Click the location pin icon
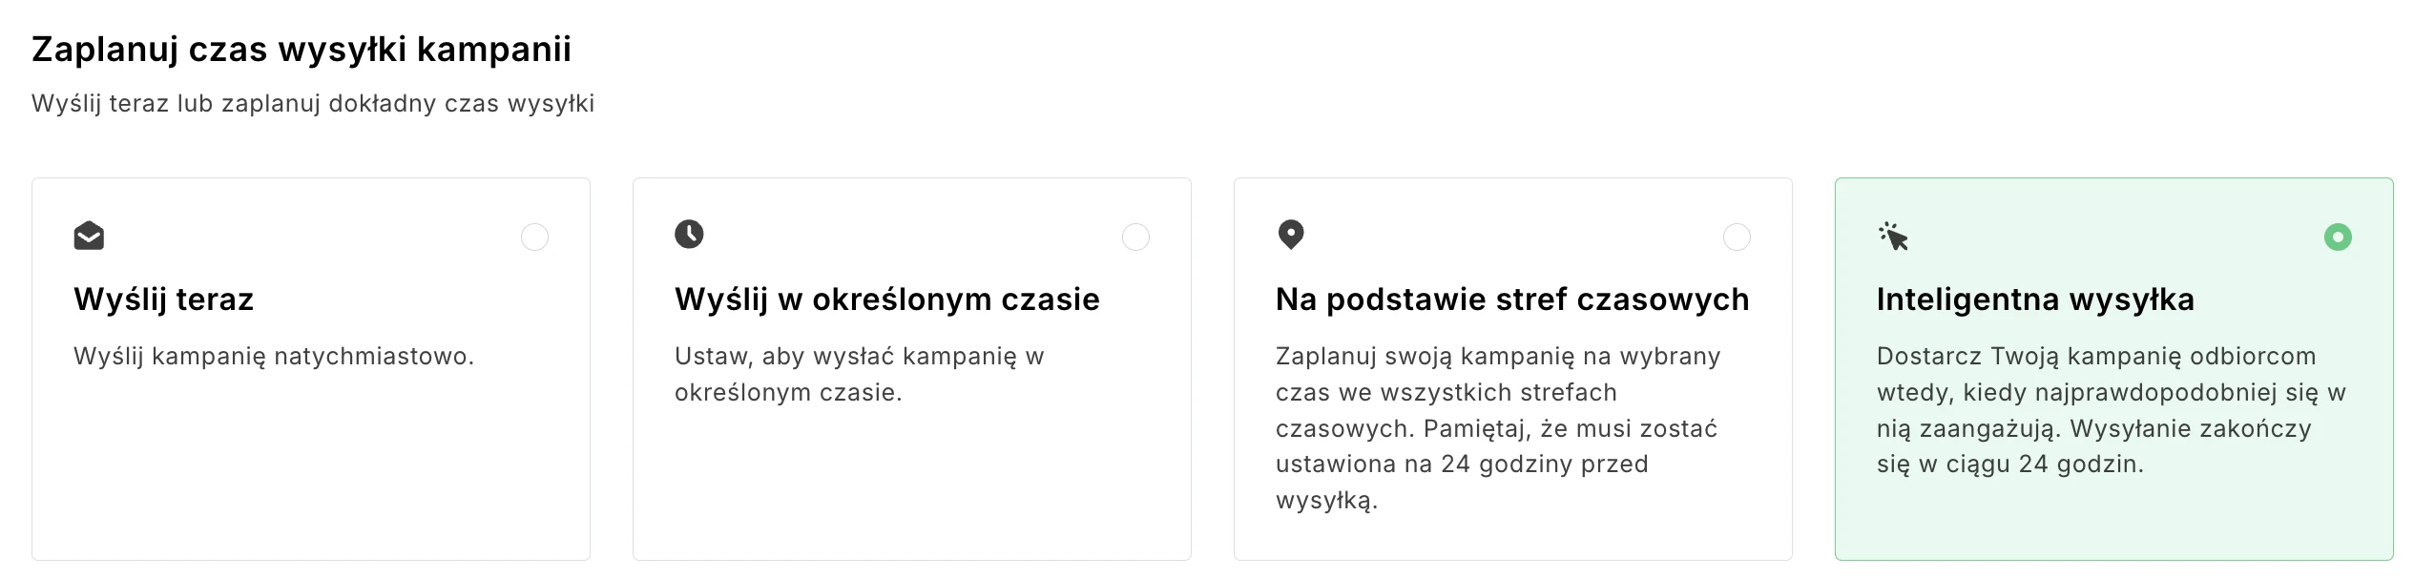Screen dimensions: 2435x578 pyautogui.click(x=1290, y=234)
